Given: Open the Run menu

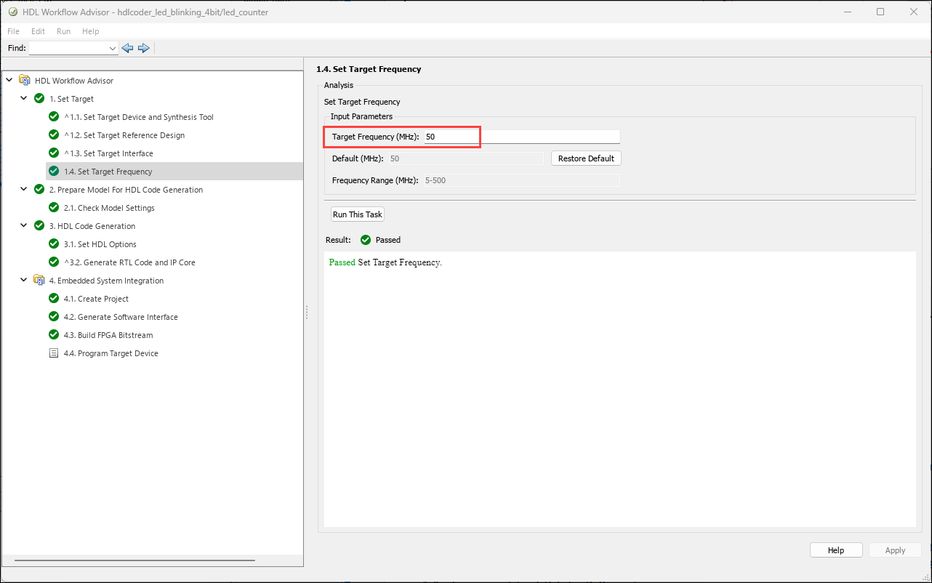Looking at the screenshot, I should coord(63,31).
